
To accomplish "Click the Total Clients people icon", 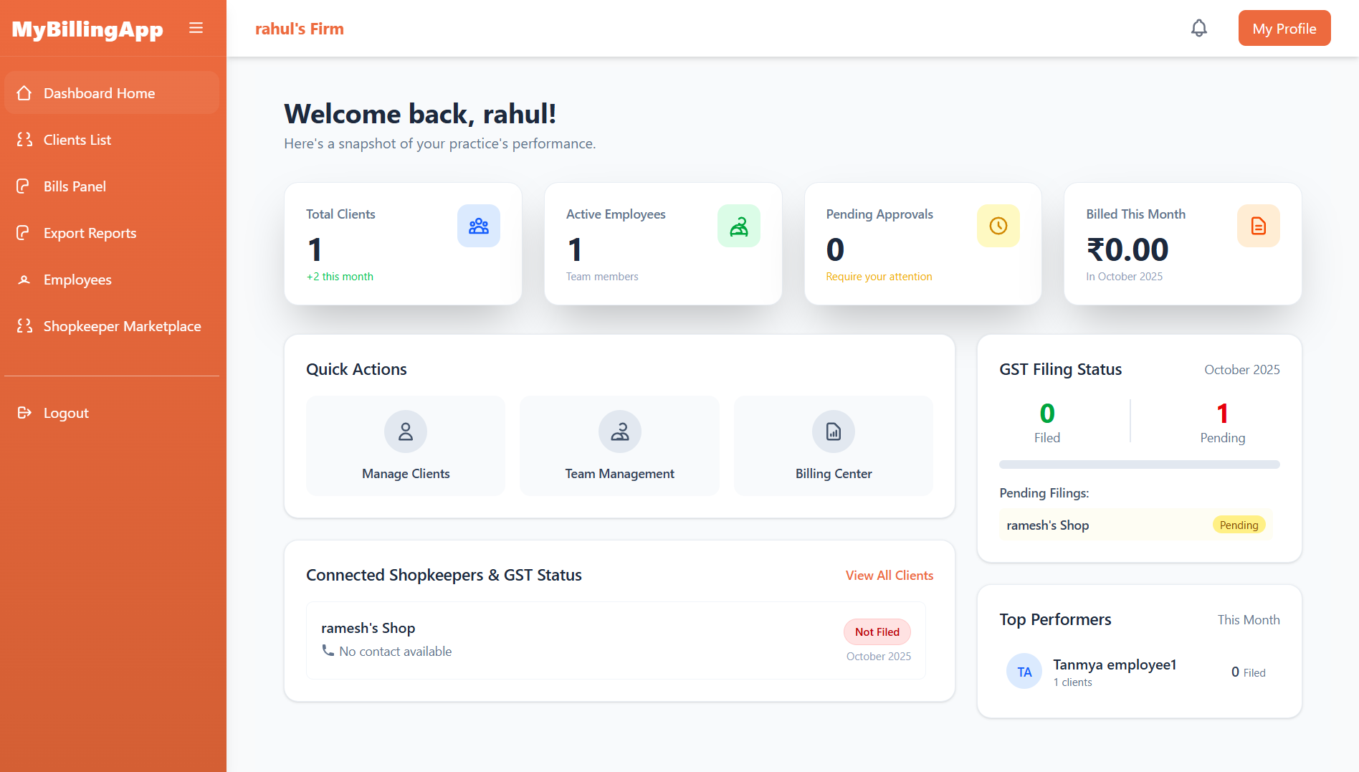I will tap(478, 227).
